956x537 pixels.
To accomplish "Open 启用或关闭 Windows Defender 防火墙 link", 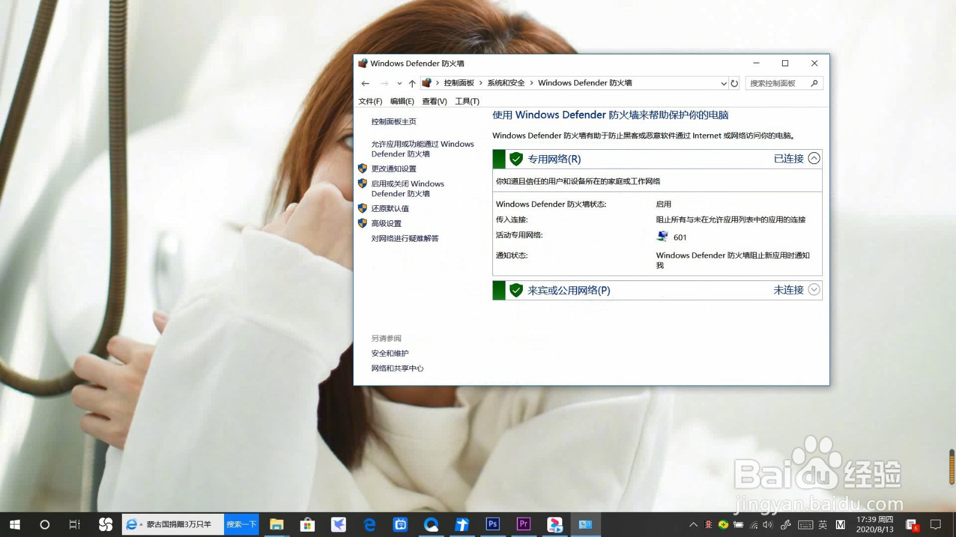I will click(407, 189).
